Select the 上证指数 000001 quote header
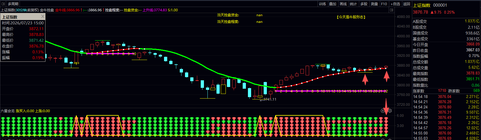This screenshot has height=140, width=481. (430, 5)
